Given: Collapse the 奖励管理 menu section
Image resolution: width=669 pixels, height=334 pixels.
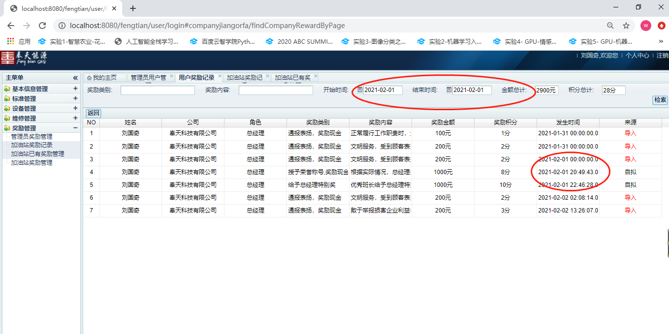Looking at the screenshot, I should [x=75, y=128].
